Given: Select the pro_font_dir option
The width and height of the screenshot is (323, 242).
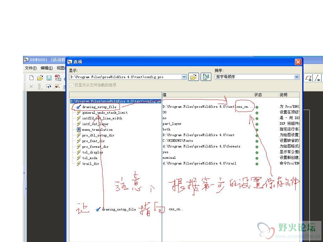Looking at the screenshot, I should tap(93, 141).
